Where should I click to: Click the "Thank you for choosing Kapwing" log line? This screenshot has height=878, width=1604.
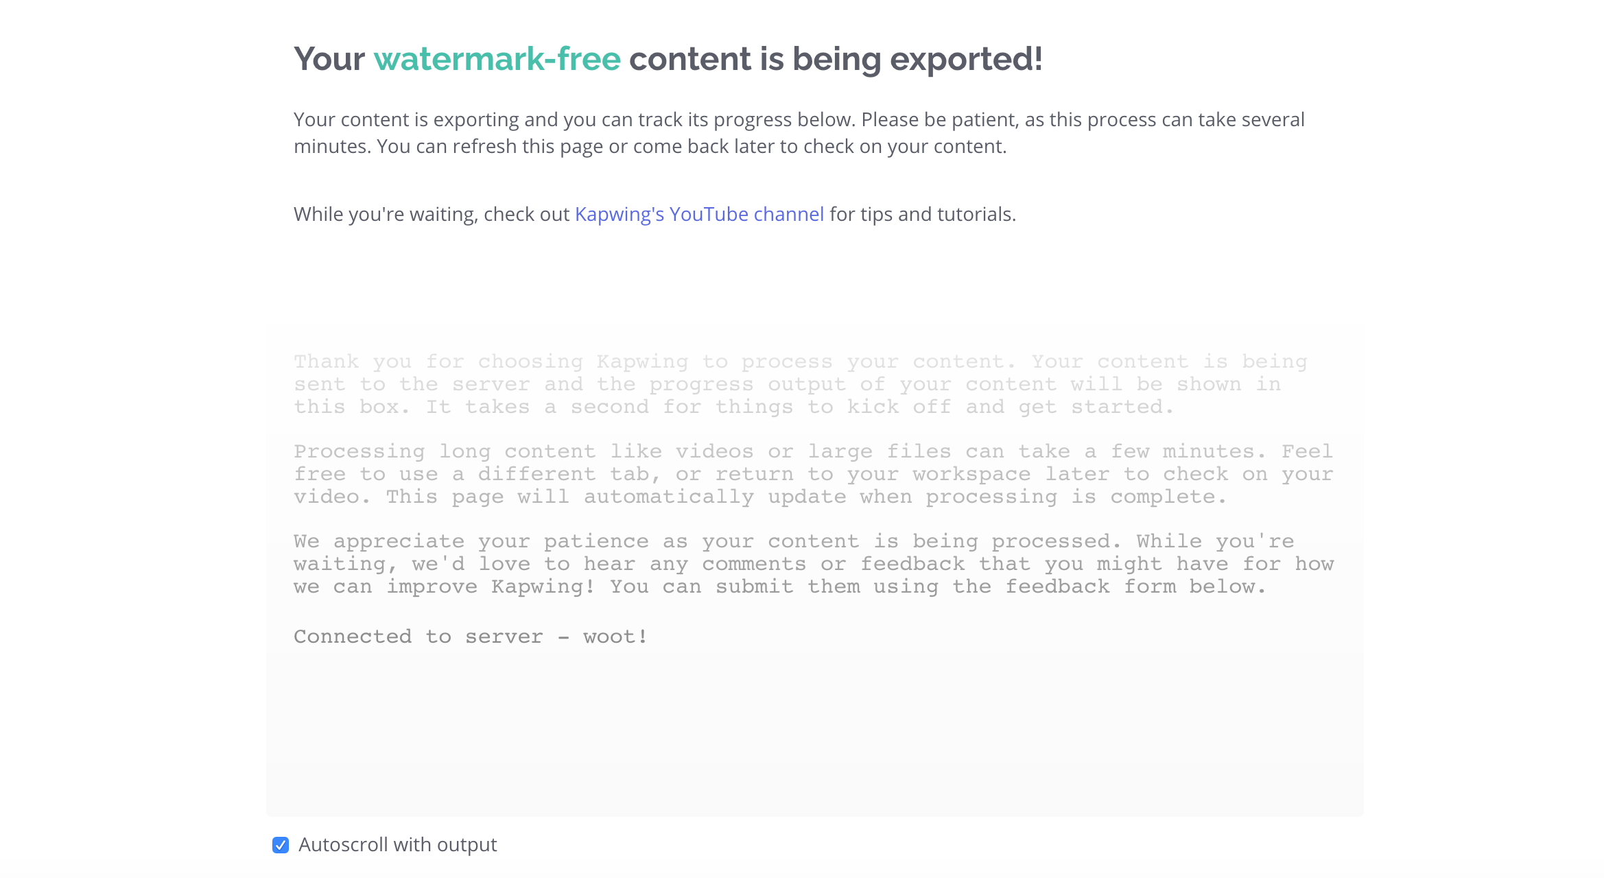tap(800, 361)
